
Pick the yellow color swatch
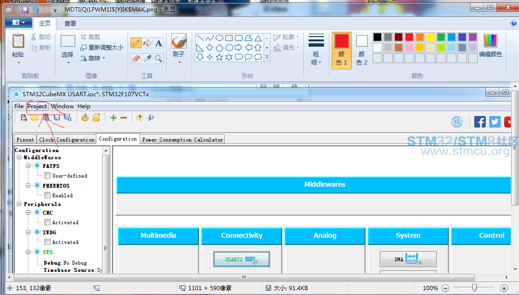click(x=430, y=37)
